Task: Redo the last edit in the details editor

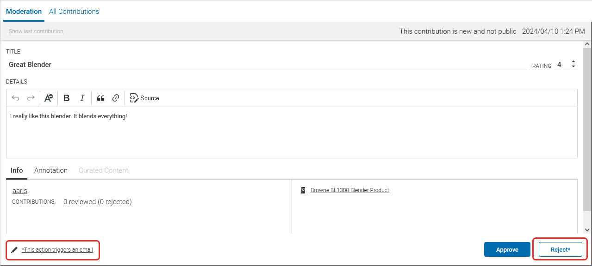Action: (x=31, y=97)
